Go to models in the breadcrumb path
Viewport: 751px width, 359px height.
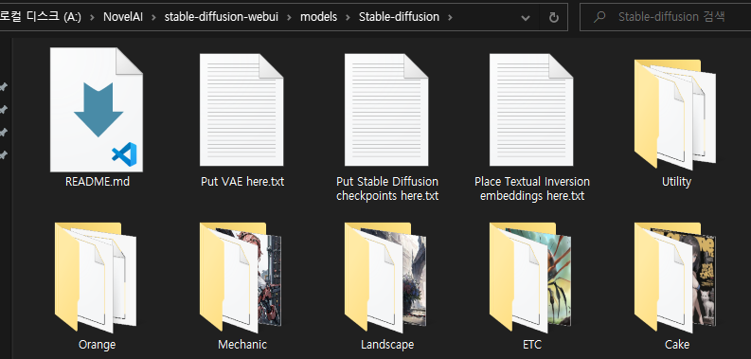click(x=318, y=17)
